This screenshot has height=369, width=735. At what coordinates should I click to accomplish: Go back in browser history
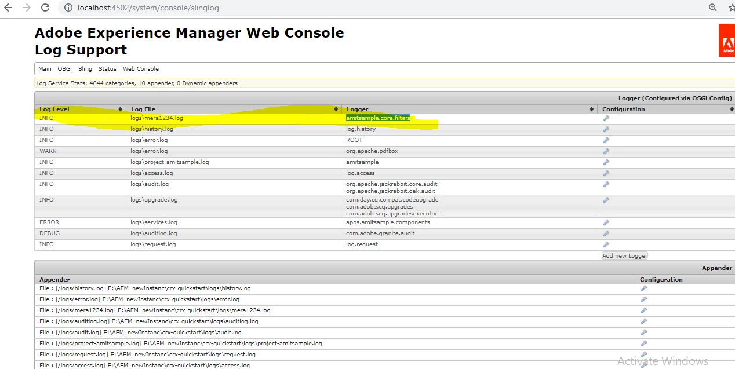click(8, 8)
